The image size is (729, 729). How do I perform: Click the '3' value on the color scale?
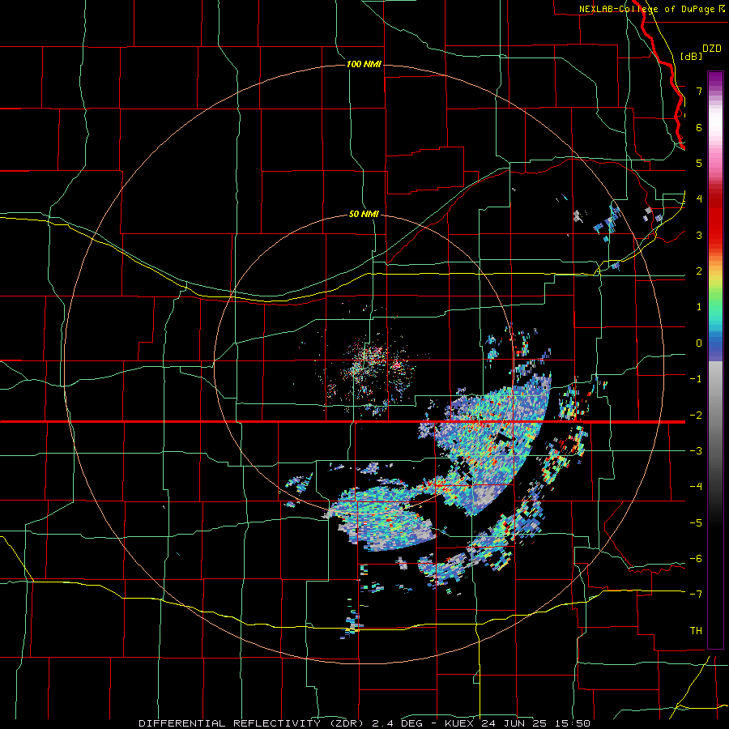click(699, 235)
